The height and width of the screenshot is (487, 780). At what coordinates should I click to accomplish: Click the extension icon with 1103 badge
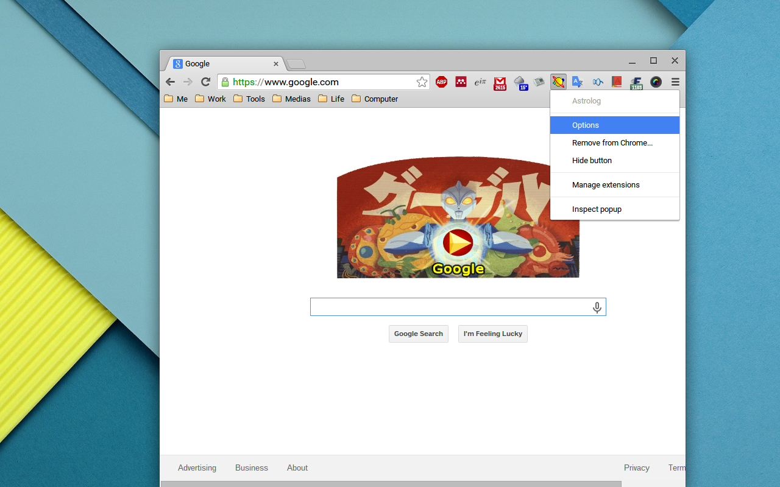636,83
